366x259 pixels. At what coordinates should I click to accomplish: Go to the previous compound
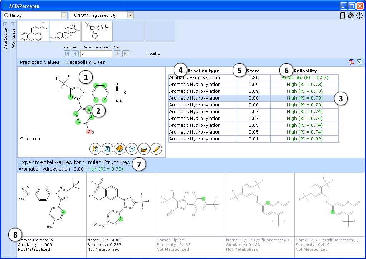coord(75,53)
